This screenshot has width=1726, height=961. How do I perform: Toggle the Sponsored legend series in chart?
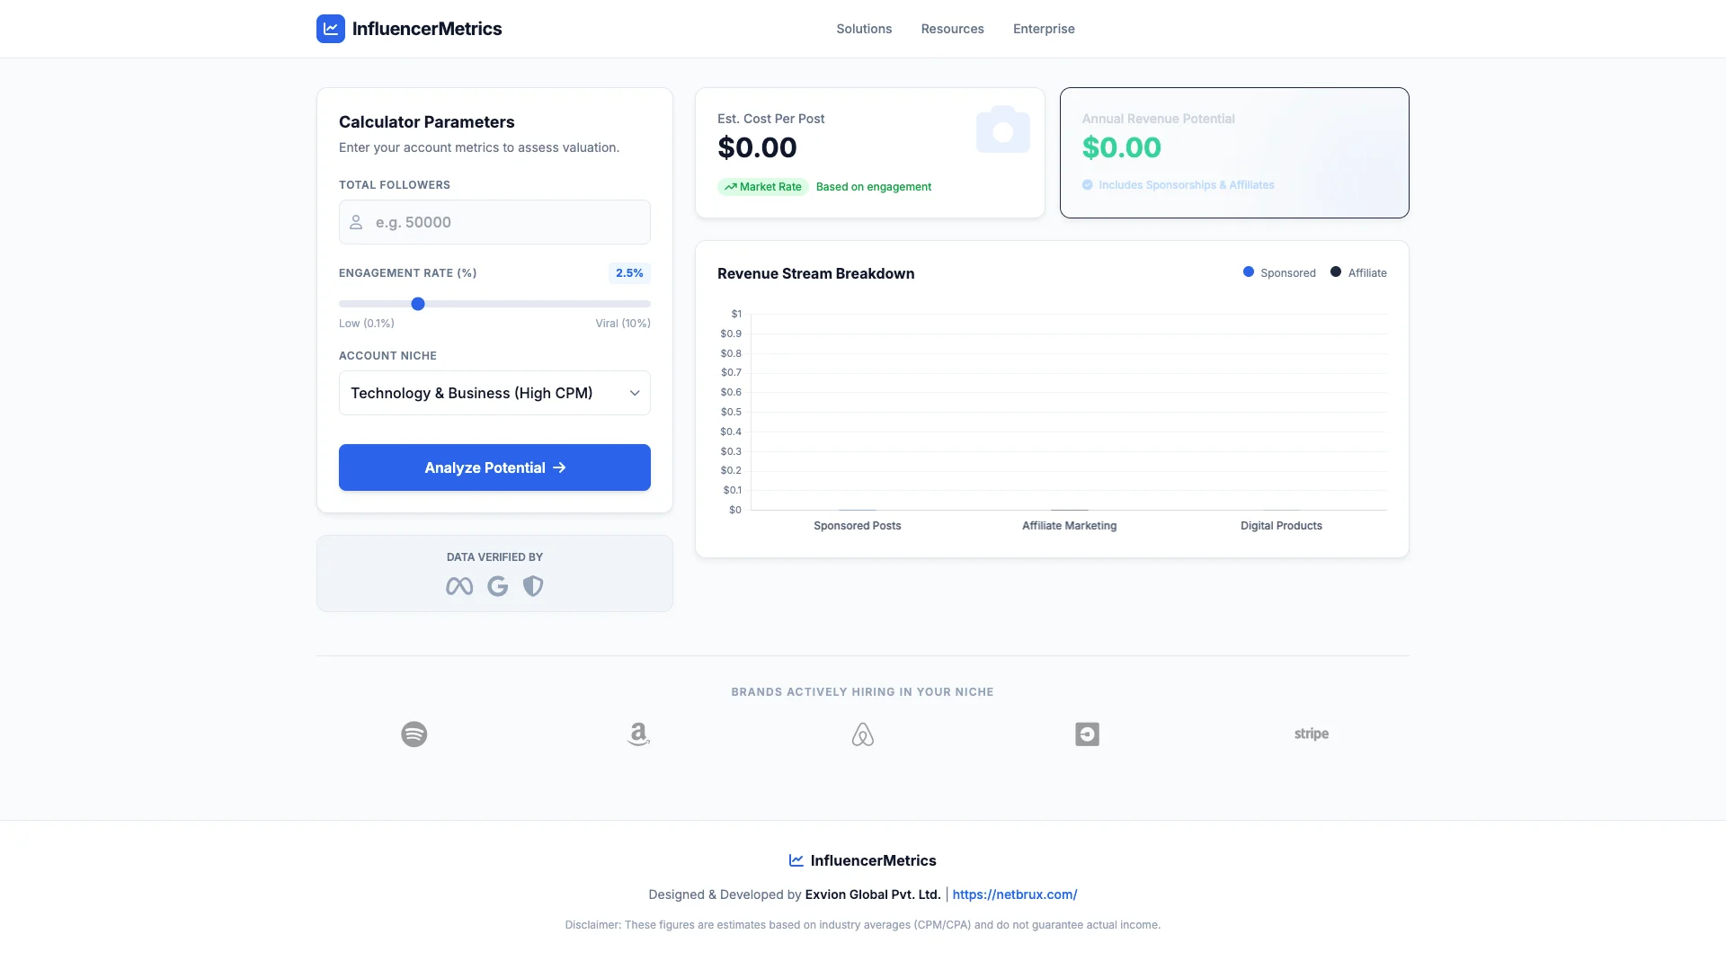point(1279,272)
